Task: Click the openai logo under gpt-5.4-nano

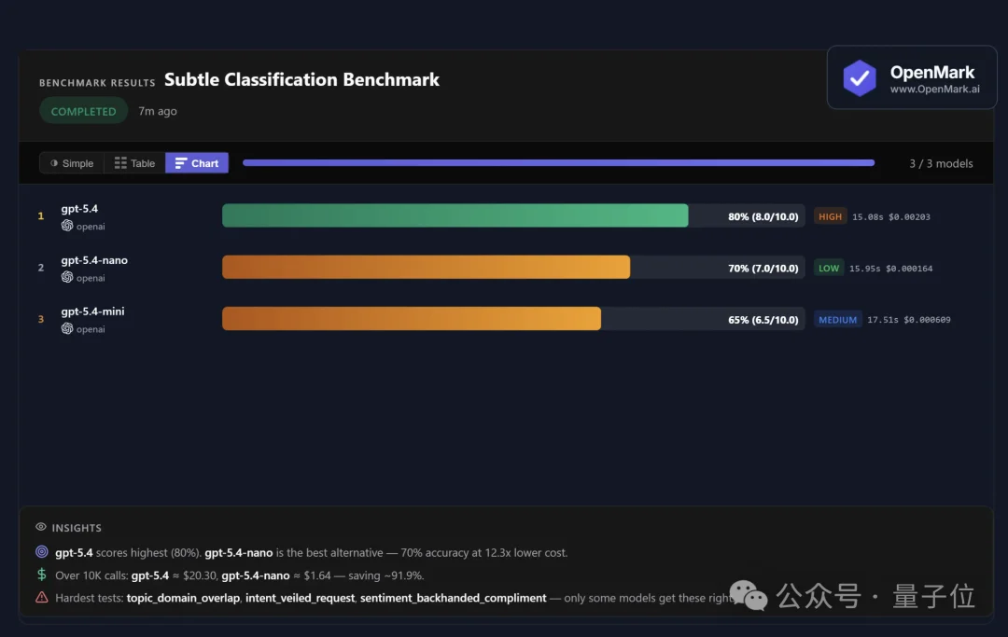Action: [x=67, y=277]
